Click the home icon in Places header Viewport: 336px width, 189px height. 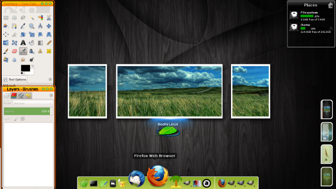(331, 5)
